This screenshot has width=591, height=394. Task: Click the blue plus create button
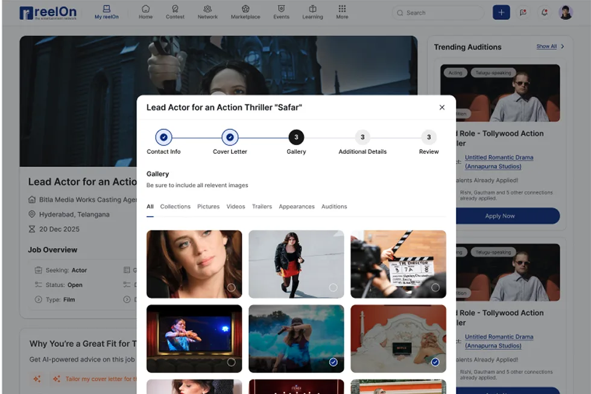tap(501, 13)
